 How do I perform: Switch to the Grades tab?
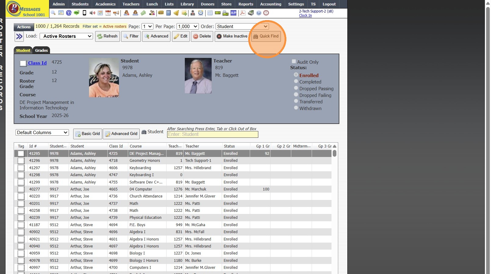tap(41, 50)
